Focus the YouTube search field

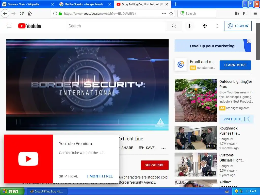[x=116, y=26]
